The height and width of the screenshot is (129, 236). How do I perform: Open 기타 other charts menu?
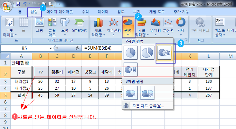click(x=181, y=27)
